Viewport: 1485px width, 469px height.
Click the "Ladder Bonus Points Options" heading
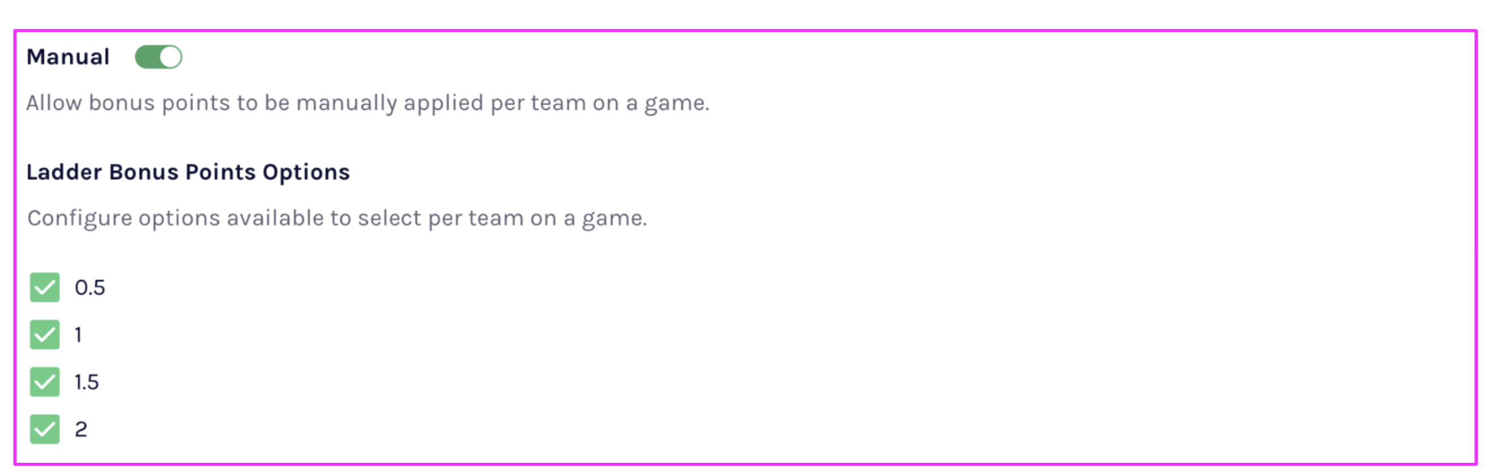[188, 172]
